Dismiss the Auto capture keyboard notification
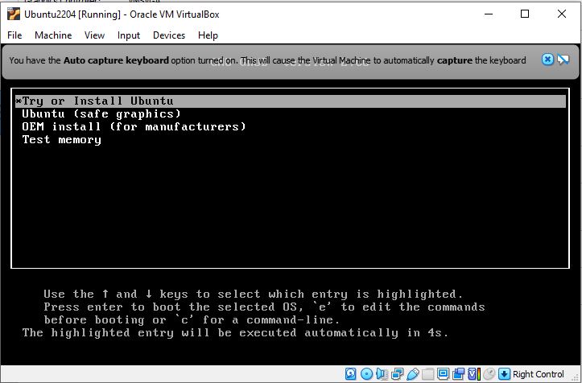This screenshot has width=582, height=383. [x=547, y=60]
